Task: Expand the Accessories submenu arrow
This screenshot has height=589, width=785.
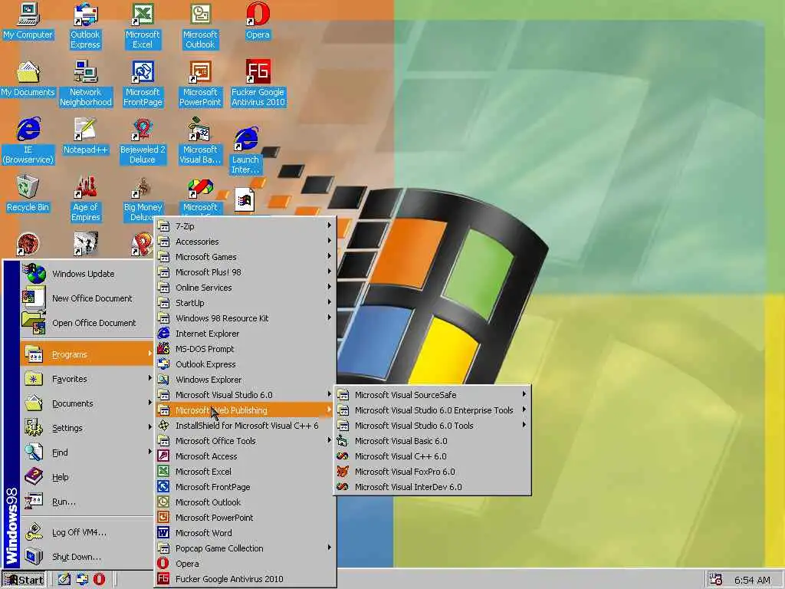Action: pos(330,241)
